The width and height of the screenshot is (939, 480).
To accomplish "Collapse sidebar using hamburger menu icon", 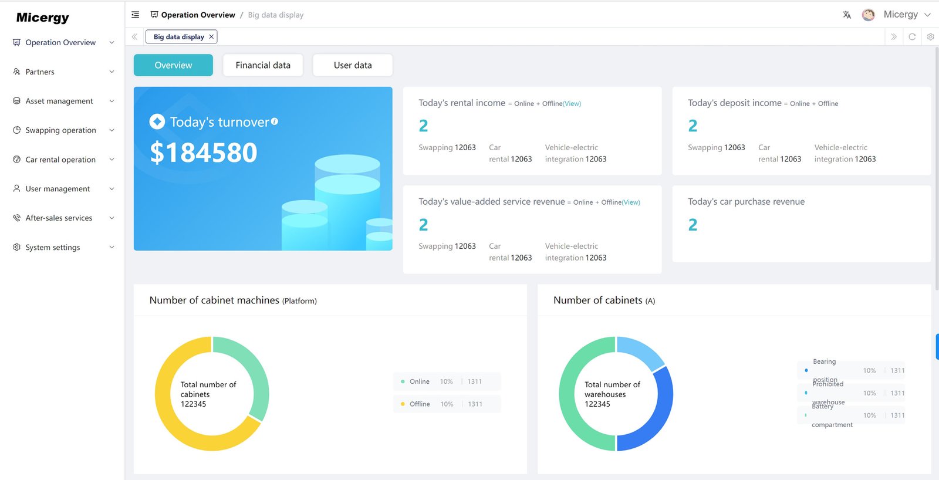I will coord(136,15).
